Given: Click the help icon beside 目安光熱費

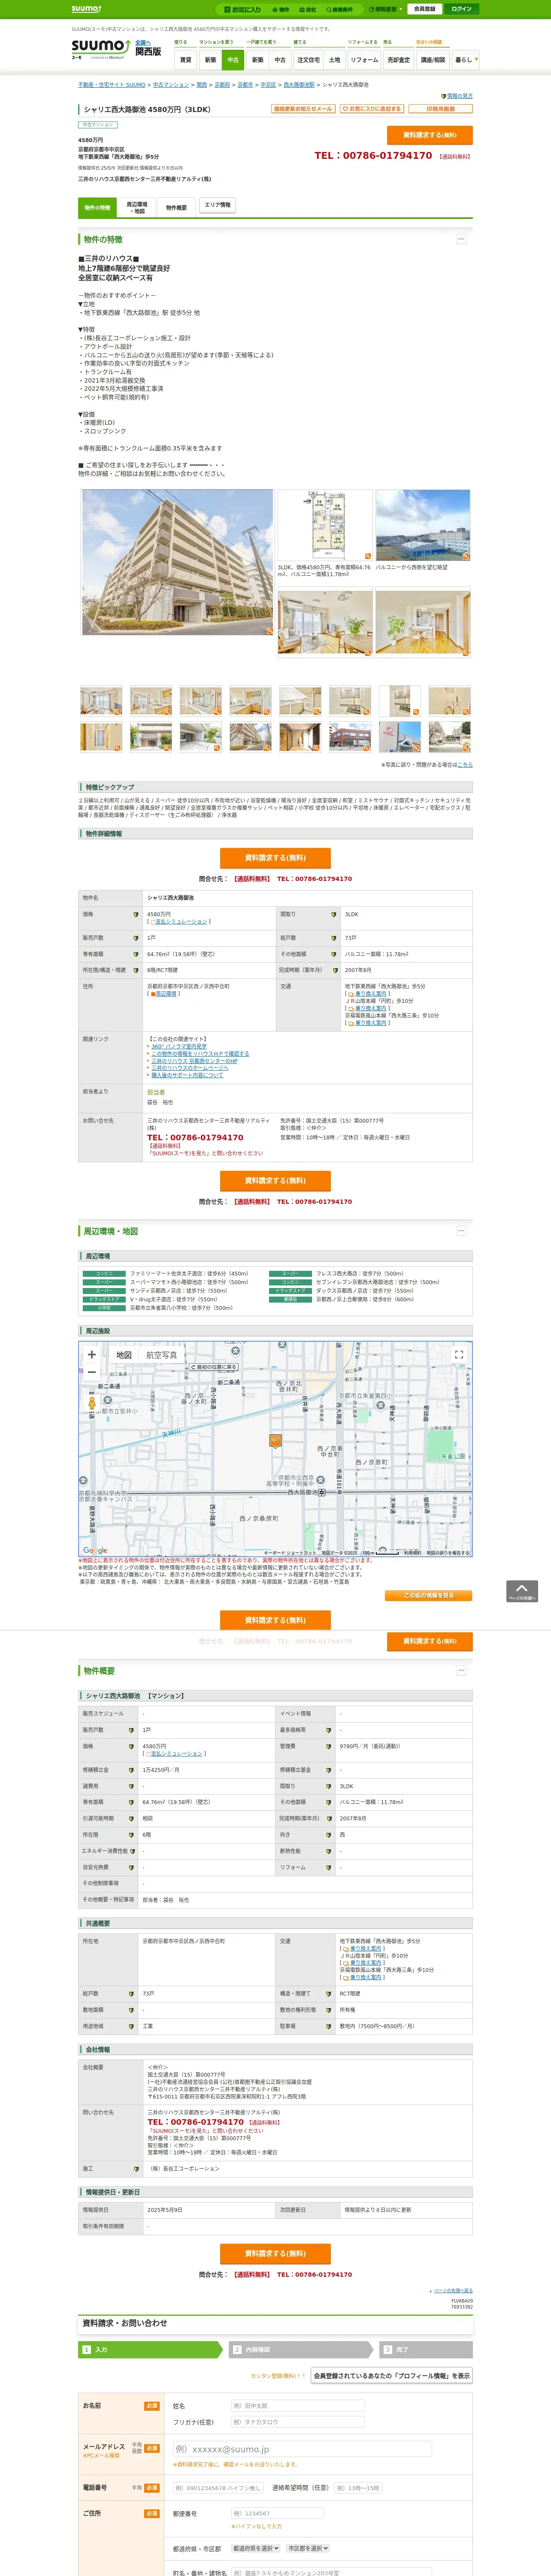Looking at the screenshot, I should [x=131, y=1867].
